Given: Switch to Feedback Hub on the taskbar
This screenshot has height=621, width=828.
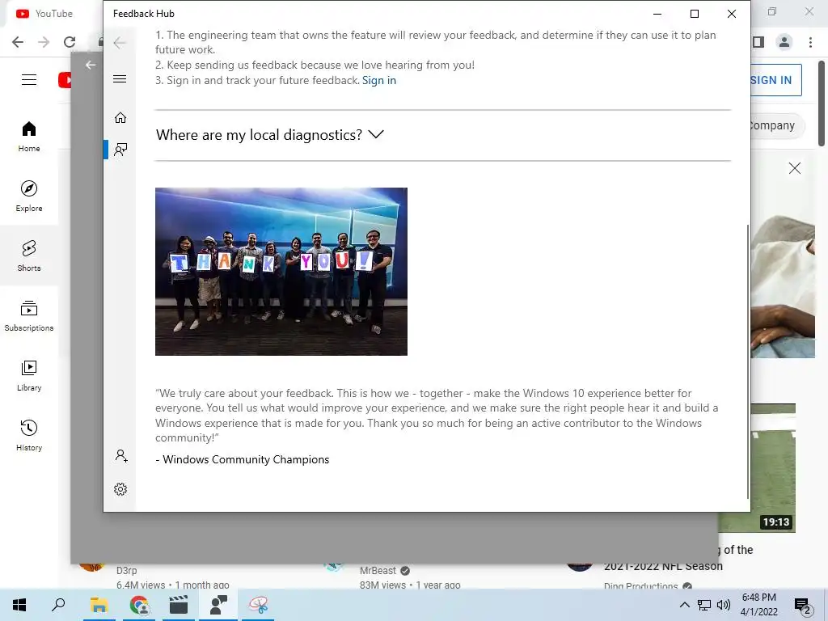Looking at the screenshot, I should [x=218, y=605].
